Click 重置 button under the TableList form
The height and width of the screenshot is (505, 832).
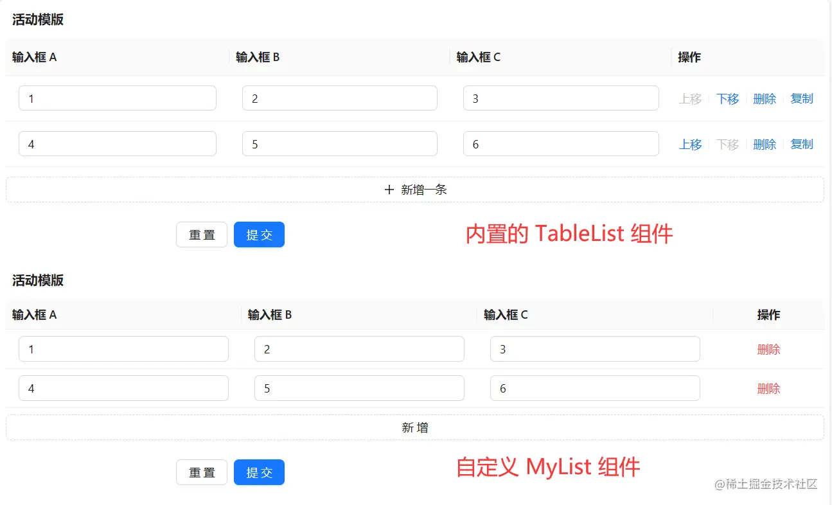pyautogui.click(x=202, y=235)
